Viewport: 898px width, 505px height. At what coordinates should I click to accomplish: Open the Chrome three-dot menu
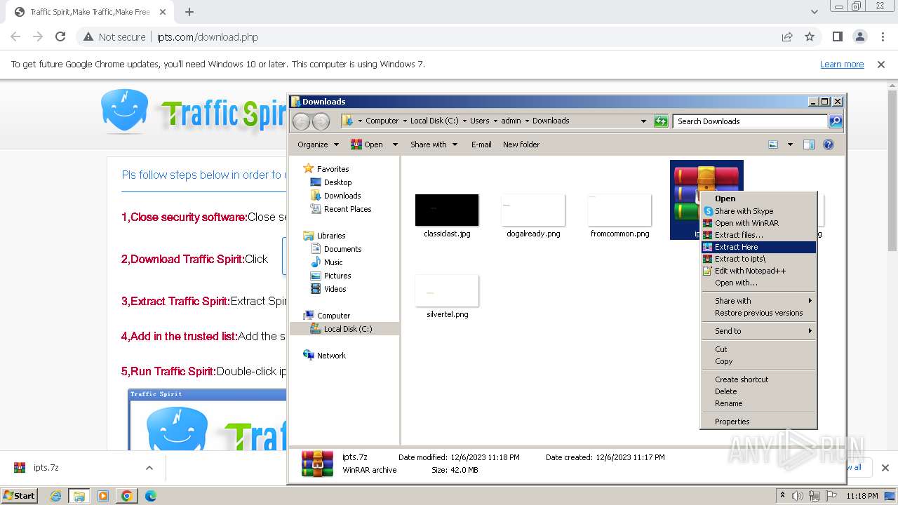pos(883,37)
